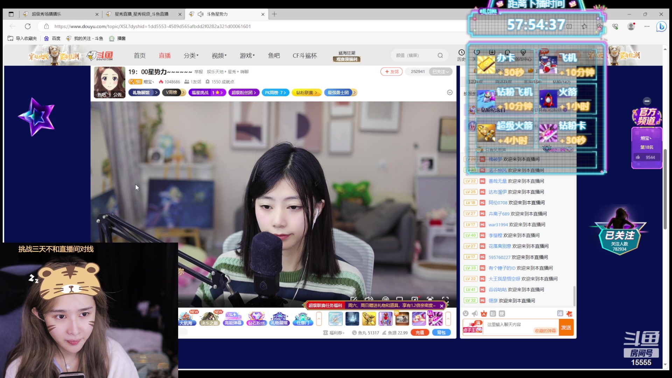Click the megaphone horn icon in chat
This screenshot has width=672, height=378.
475,313
